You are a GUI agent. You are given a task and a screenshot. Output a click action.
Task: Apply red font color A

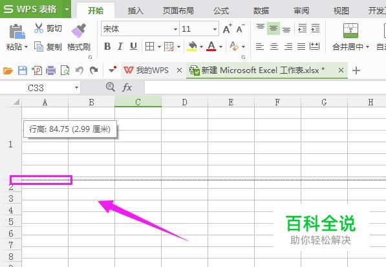[211, 47]
